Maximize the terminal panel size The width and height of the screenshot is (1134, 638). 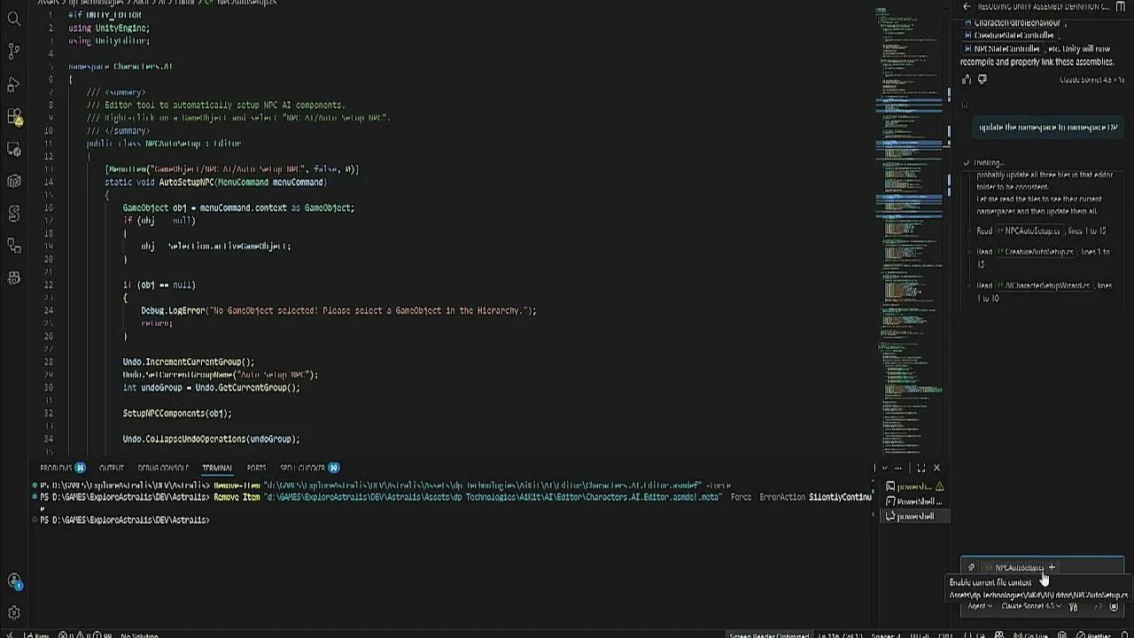click(x=921, y=468)
